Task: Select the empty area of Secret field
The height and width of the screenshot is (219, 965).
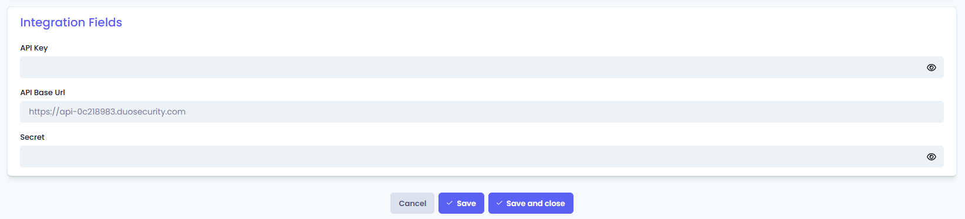Action: [x=470, y=157]
